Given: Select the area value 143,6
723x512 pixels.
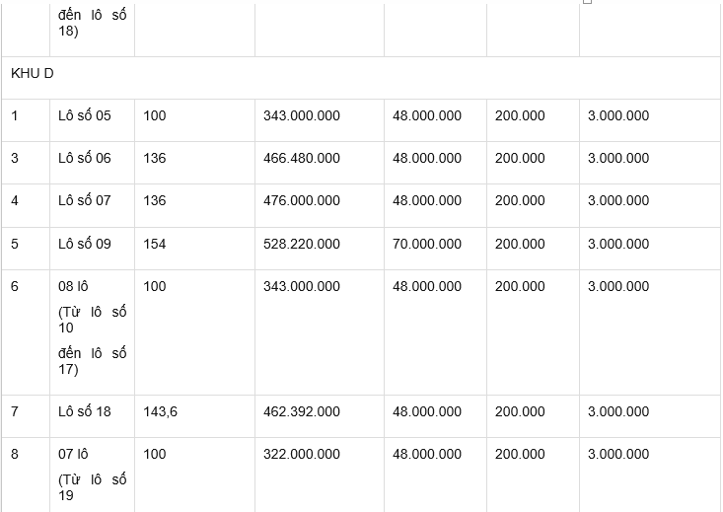Looking at the screenshot, I should pos(160,412).
